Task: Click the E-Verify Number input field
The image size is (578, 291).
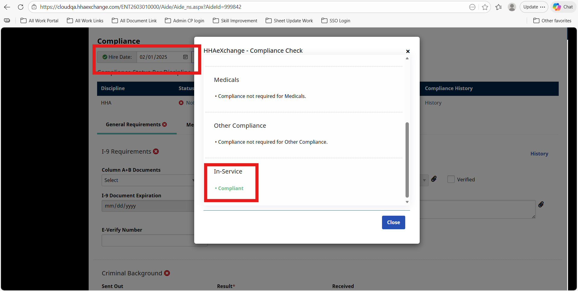Action: tap(148, 240)
